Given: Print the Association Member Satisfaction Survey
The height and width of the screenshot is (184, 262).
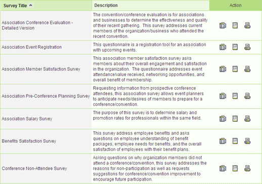Looking at the screenshot, I should click(x=247, y=69).
